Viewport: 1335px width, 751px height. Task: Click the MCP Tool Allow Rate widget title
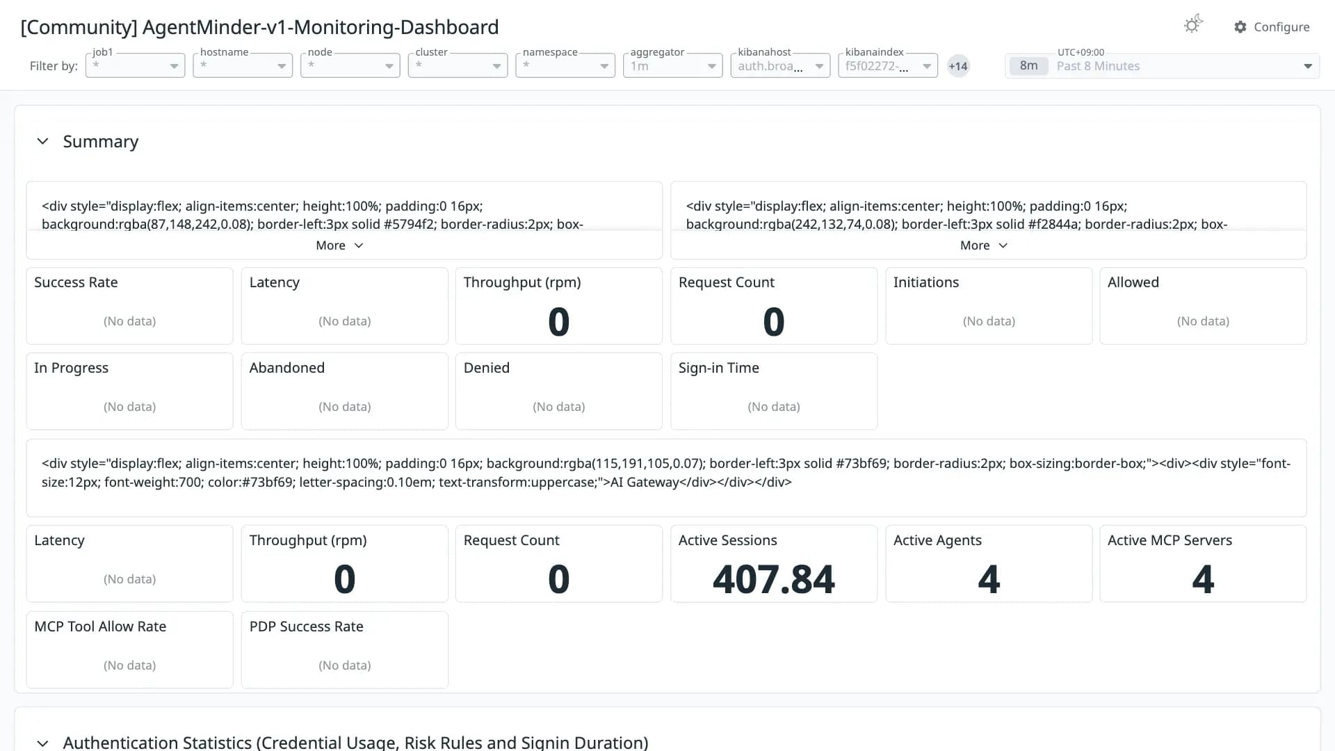click(x=100, y=627)
